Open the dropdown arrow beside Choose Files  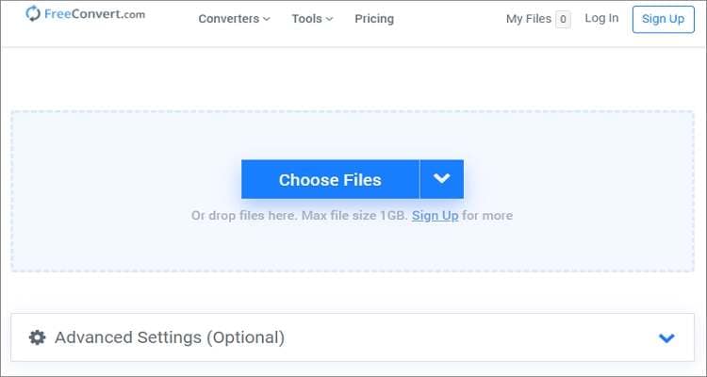[441, 179]
